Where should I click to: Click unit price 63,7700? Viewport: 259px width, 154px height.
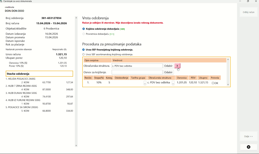(x=47, y=82)
